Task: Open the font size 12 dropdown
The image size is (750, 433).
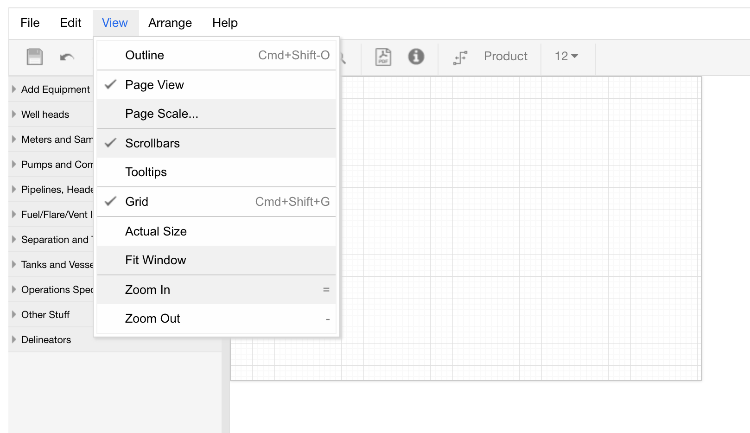Action: click(x=566, y=56)
